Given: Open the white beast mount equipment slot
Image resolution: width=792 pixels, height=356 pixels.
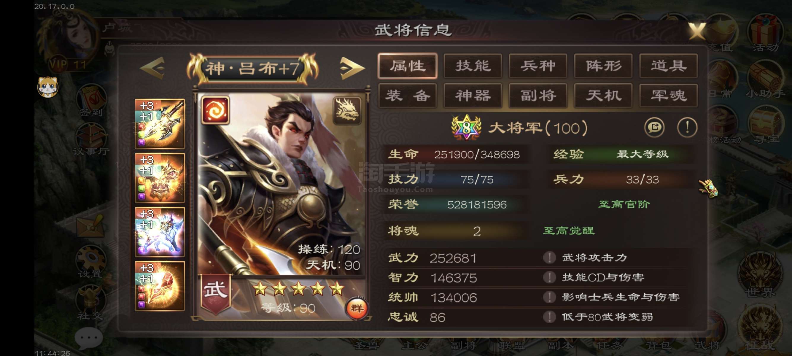Looking at the screenshot, I should 160,232.
